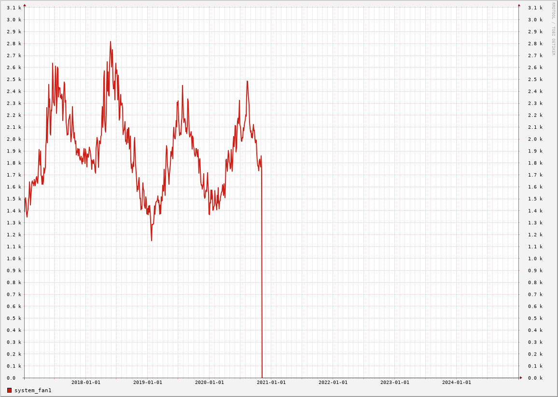558x397 pixels.
Task: Select the 2023-01-01 x-axis date label
Action: coord(395,383)
